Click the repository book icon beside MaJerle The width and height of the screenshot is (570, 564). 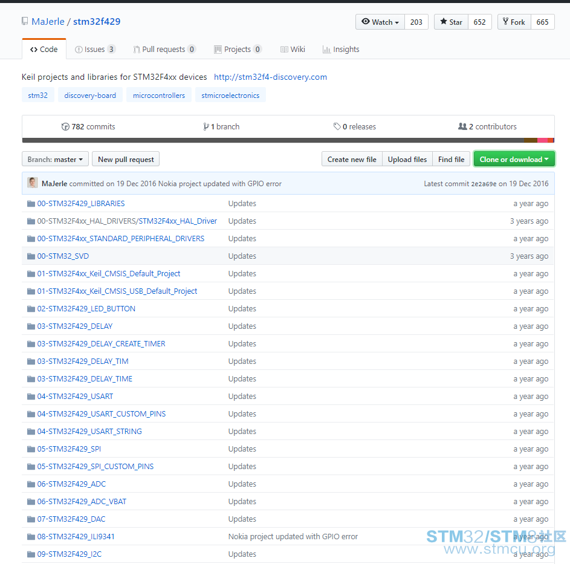[x=25, y=21]
